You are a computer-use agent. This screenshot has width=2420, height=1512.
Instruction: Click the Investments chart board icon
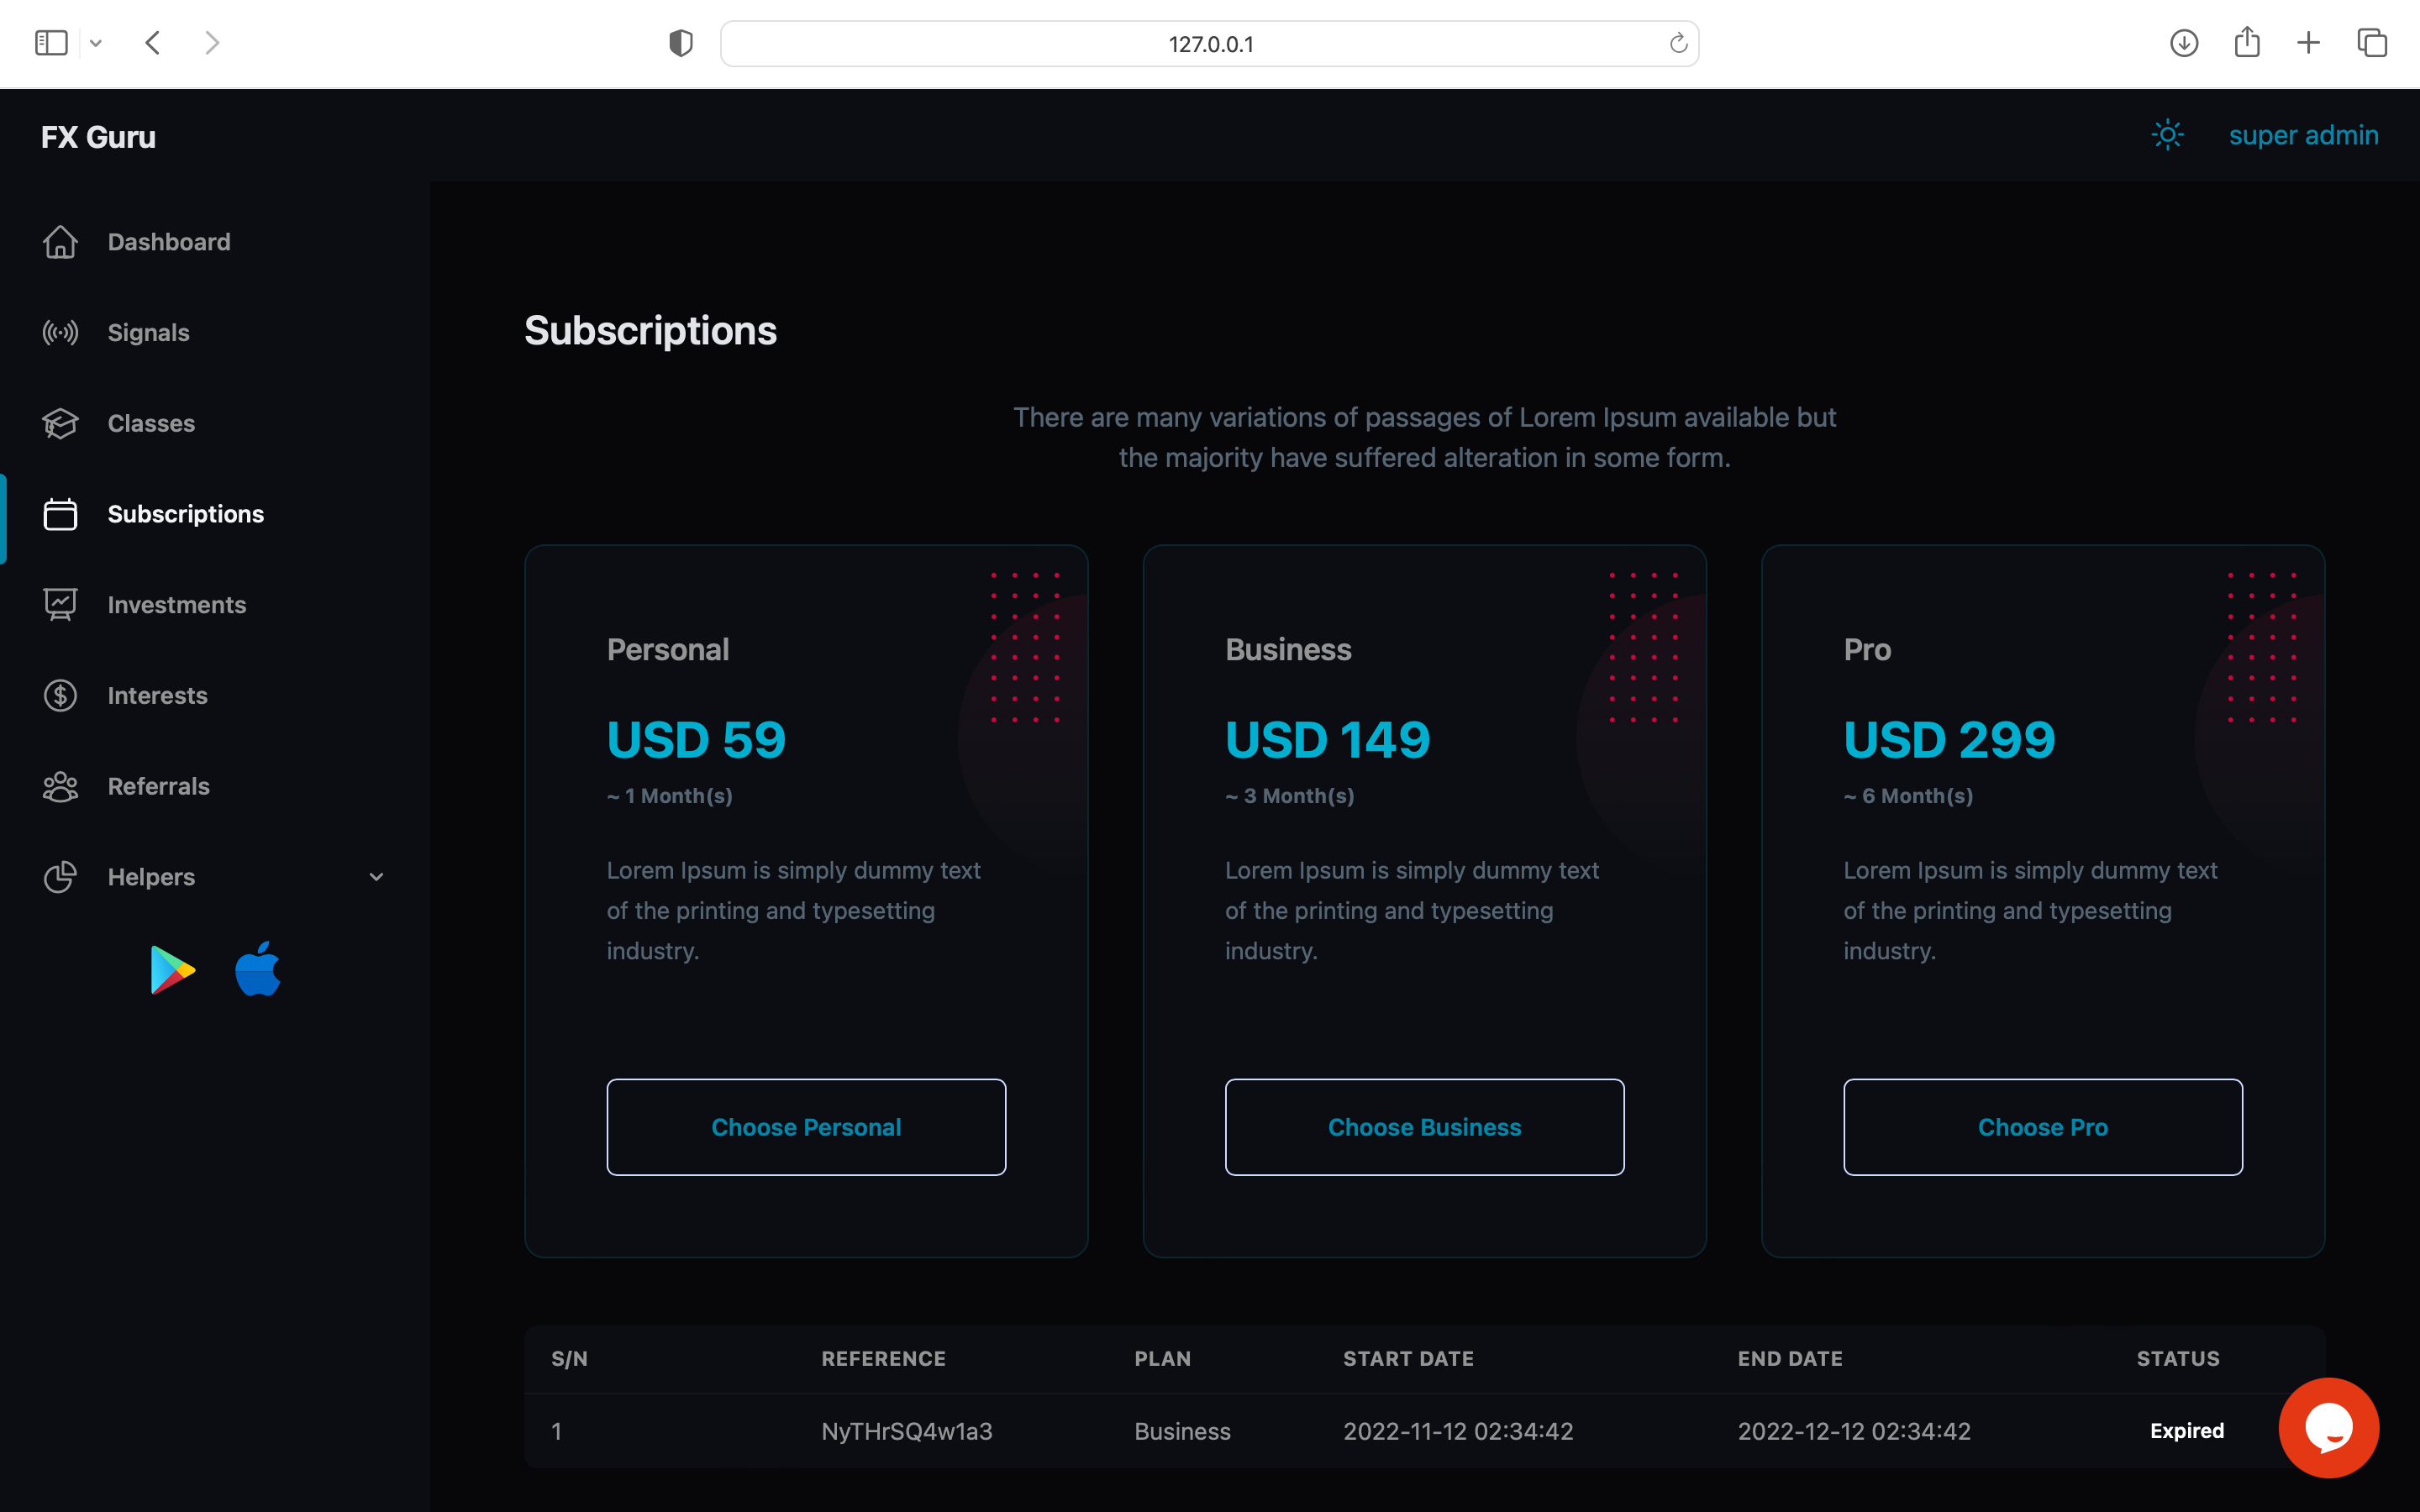click(60, 605)
